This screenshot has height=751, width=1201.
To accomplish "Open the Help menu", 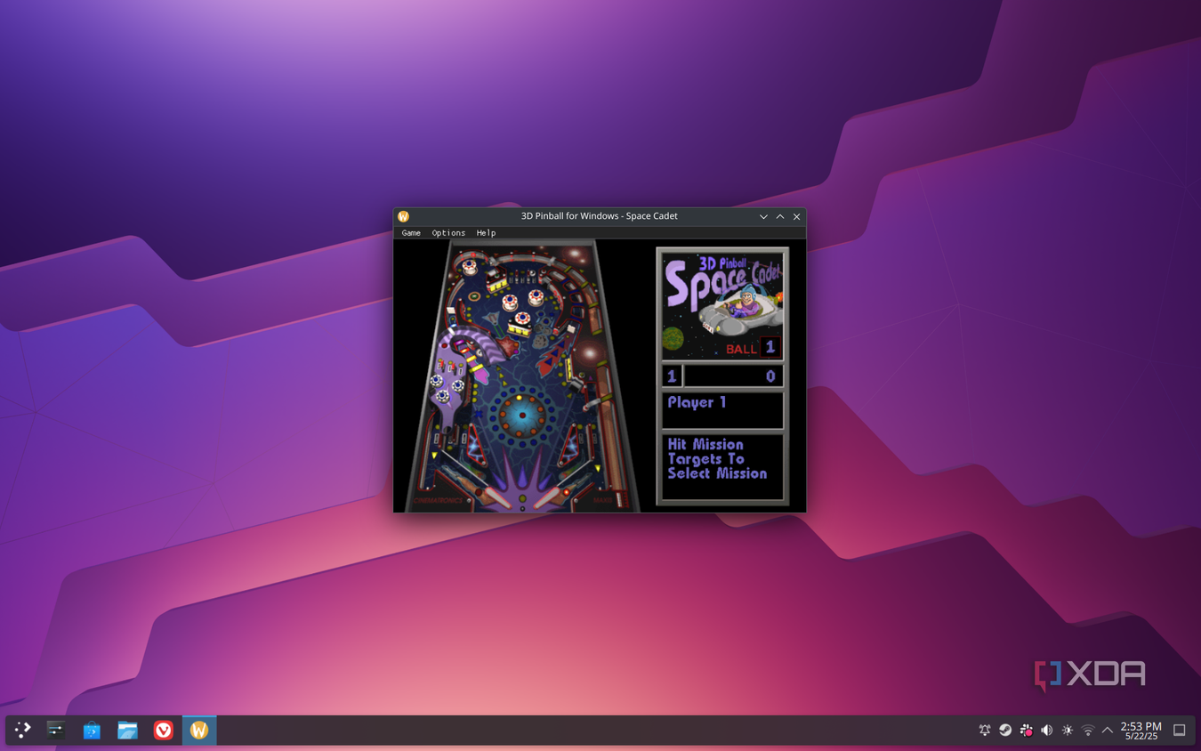I will point(486,233).
